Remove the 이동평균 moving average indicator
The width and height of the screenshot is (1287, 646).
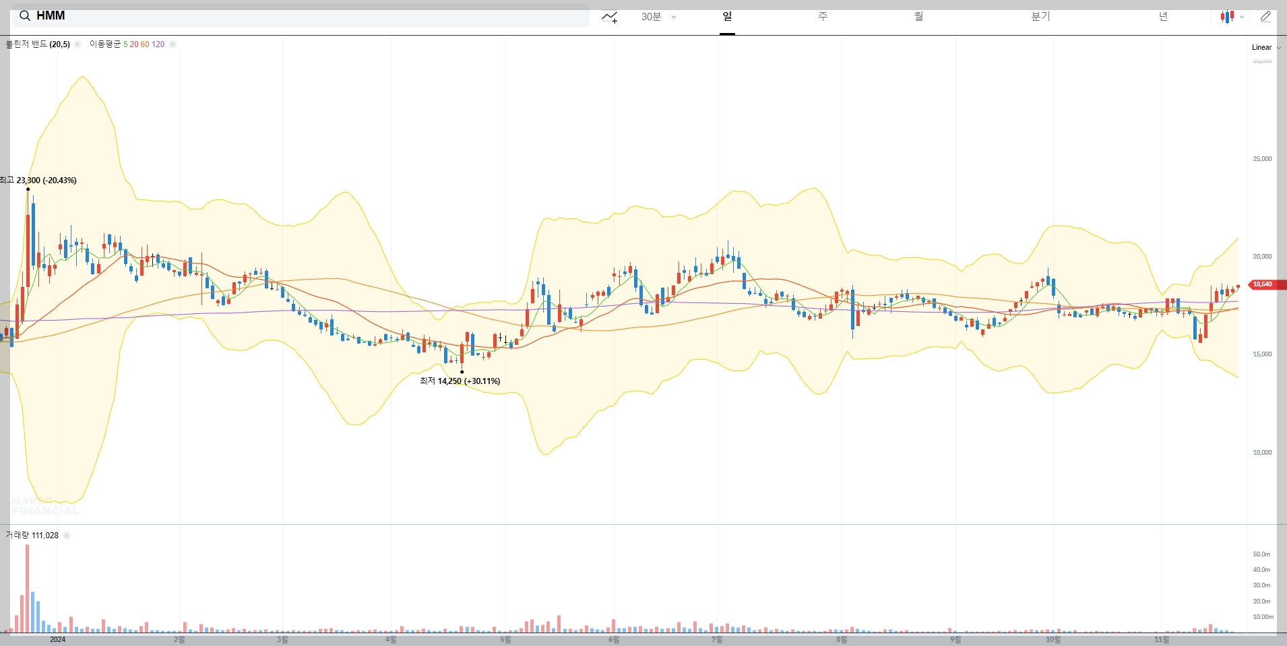point(172,44)
